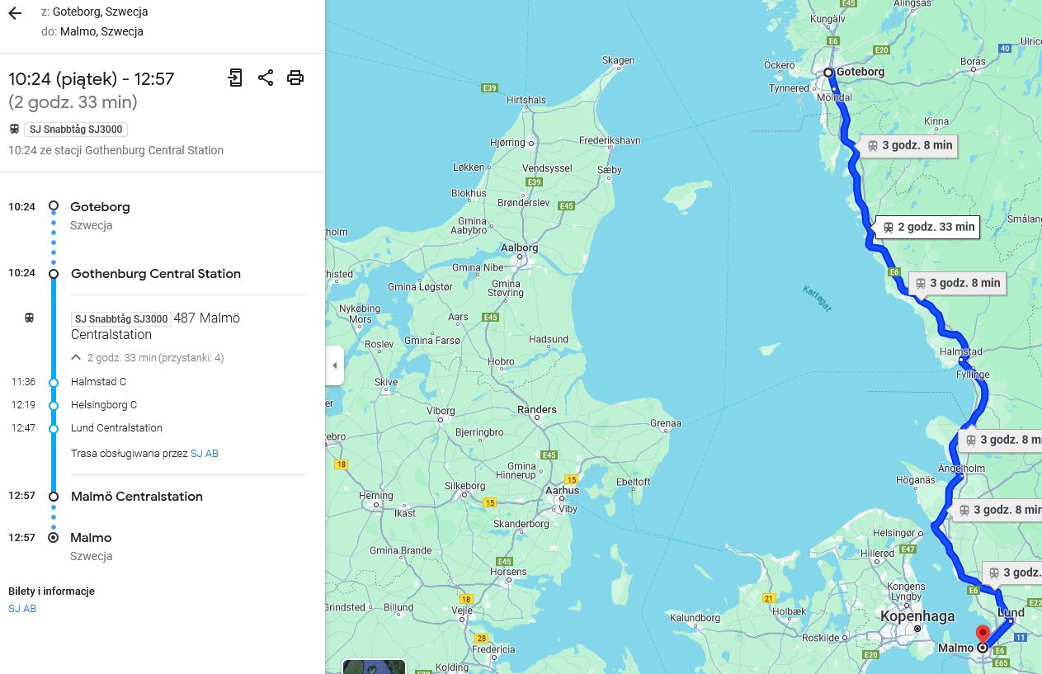This screenshot has height=674, width=1042.
Task: Click the Goteborg origin marker on map
Action: click(828, 73)
